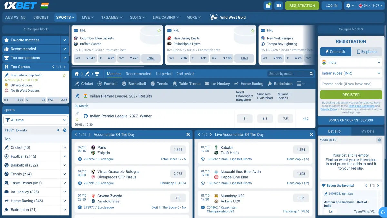Select Basketball sport filter in sports bar

click(134, 84)
